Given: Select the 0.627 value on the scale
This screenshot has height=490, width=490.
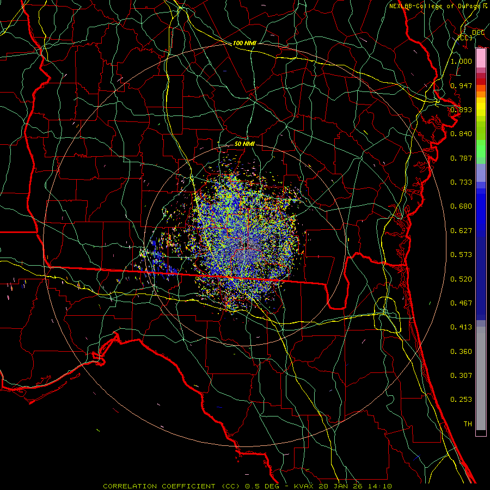Looking at the screenshot, I should pyautogui.click(x=461, y=231).
